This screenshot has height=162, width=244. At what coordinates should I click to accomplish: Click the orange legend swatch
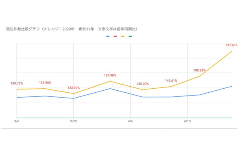tap(123, 36)
